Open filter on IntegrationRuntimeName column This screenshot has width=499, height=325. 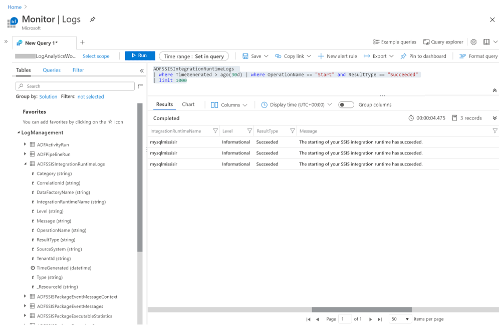click(x=215, y=130)
